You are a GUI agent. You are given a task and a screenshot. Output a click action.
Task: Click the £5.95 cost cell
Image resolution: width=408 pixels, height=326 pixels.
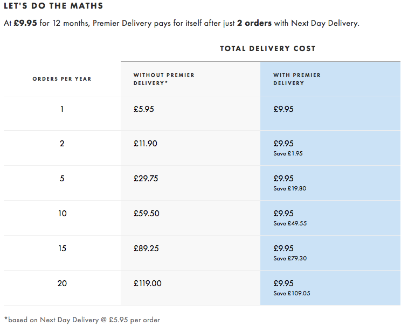point(144,109)
